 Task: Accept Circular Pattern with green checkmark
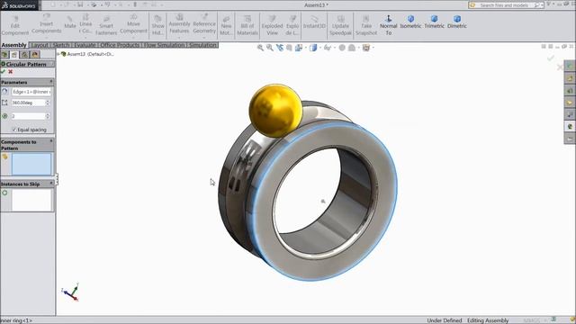[4, 72]
